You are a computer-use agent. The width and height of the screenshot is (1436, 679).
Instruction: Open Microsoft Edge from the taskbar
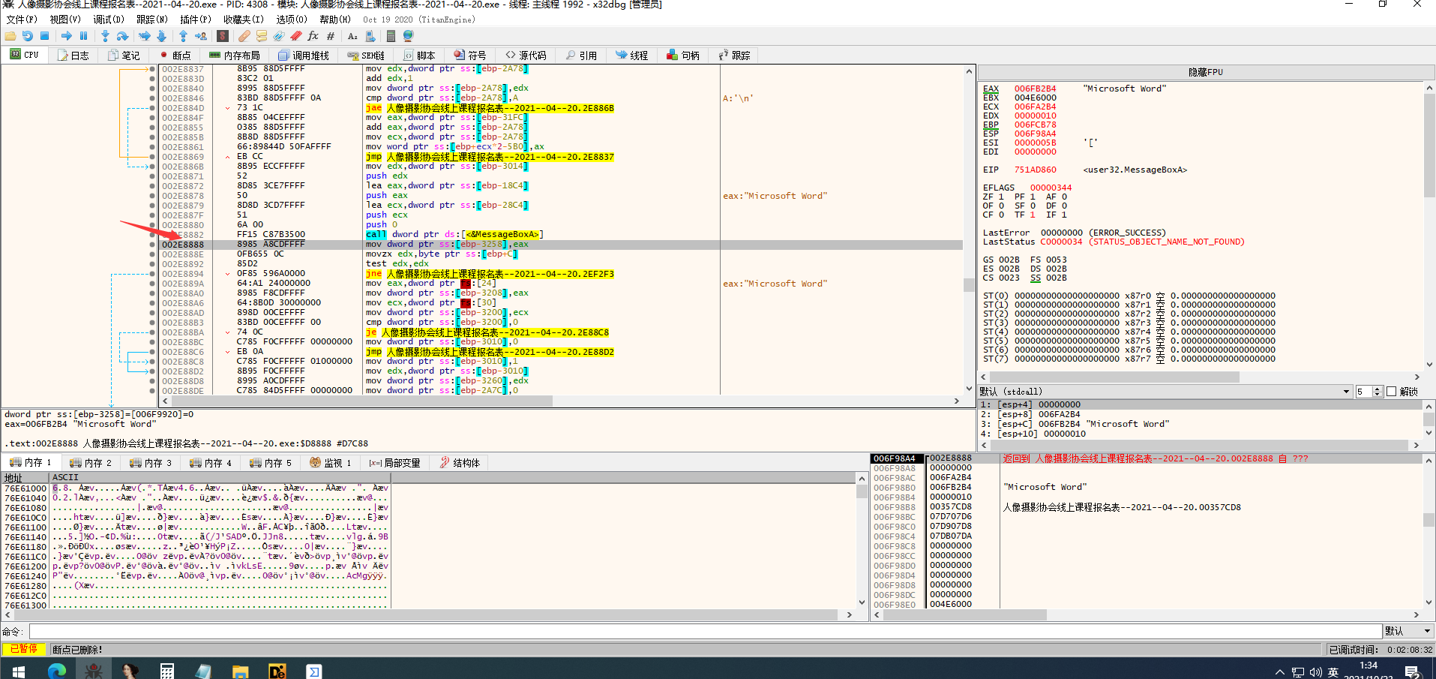[x=57, y=670]
